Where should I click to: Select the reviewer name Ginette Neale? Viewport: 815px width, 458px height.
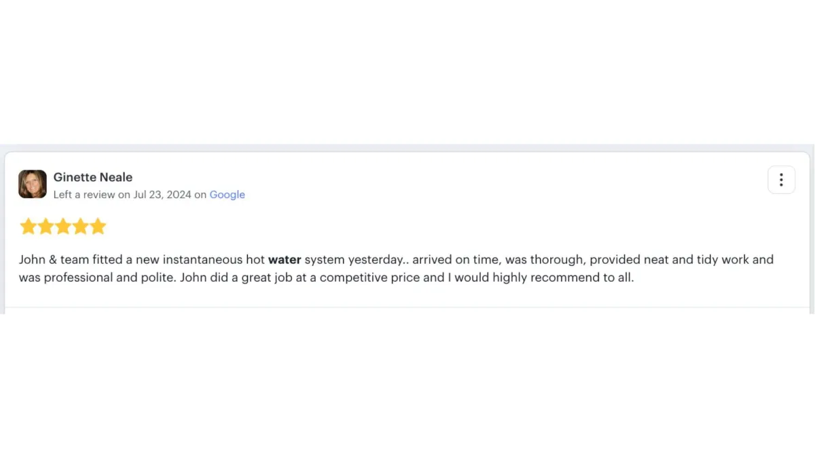[x=93, y=177]
